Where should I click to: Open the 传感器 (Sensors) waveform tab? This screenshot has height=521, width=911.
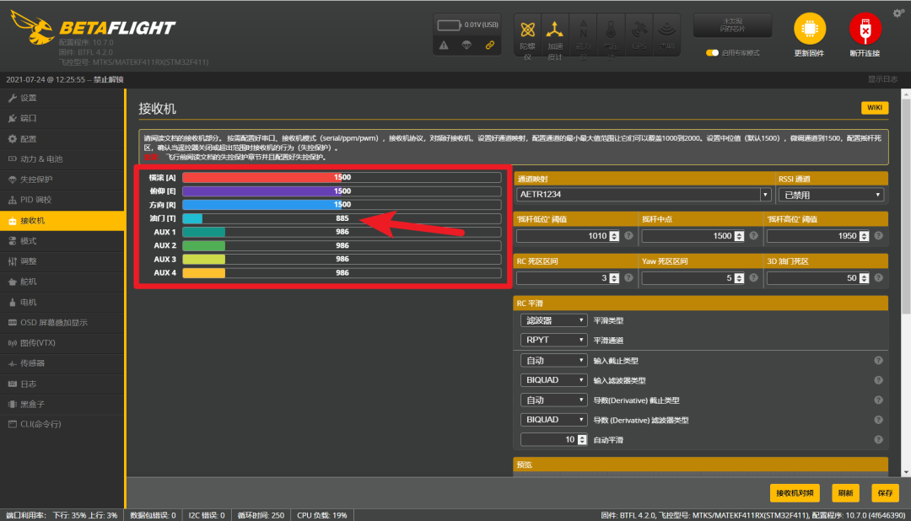click(x=62, y=363)
